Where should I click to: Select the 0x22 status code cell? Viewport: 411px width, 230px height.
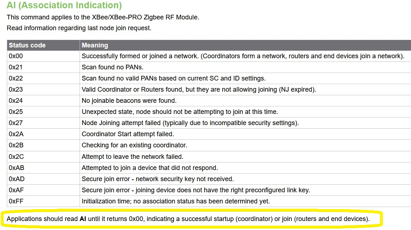(x=43, y=78)
